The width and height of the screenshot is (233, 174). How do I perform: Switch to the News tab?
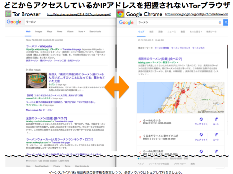60,32
